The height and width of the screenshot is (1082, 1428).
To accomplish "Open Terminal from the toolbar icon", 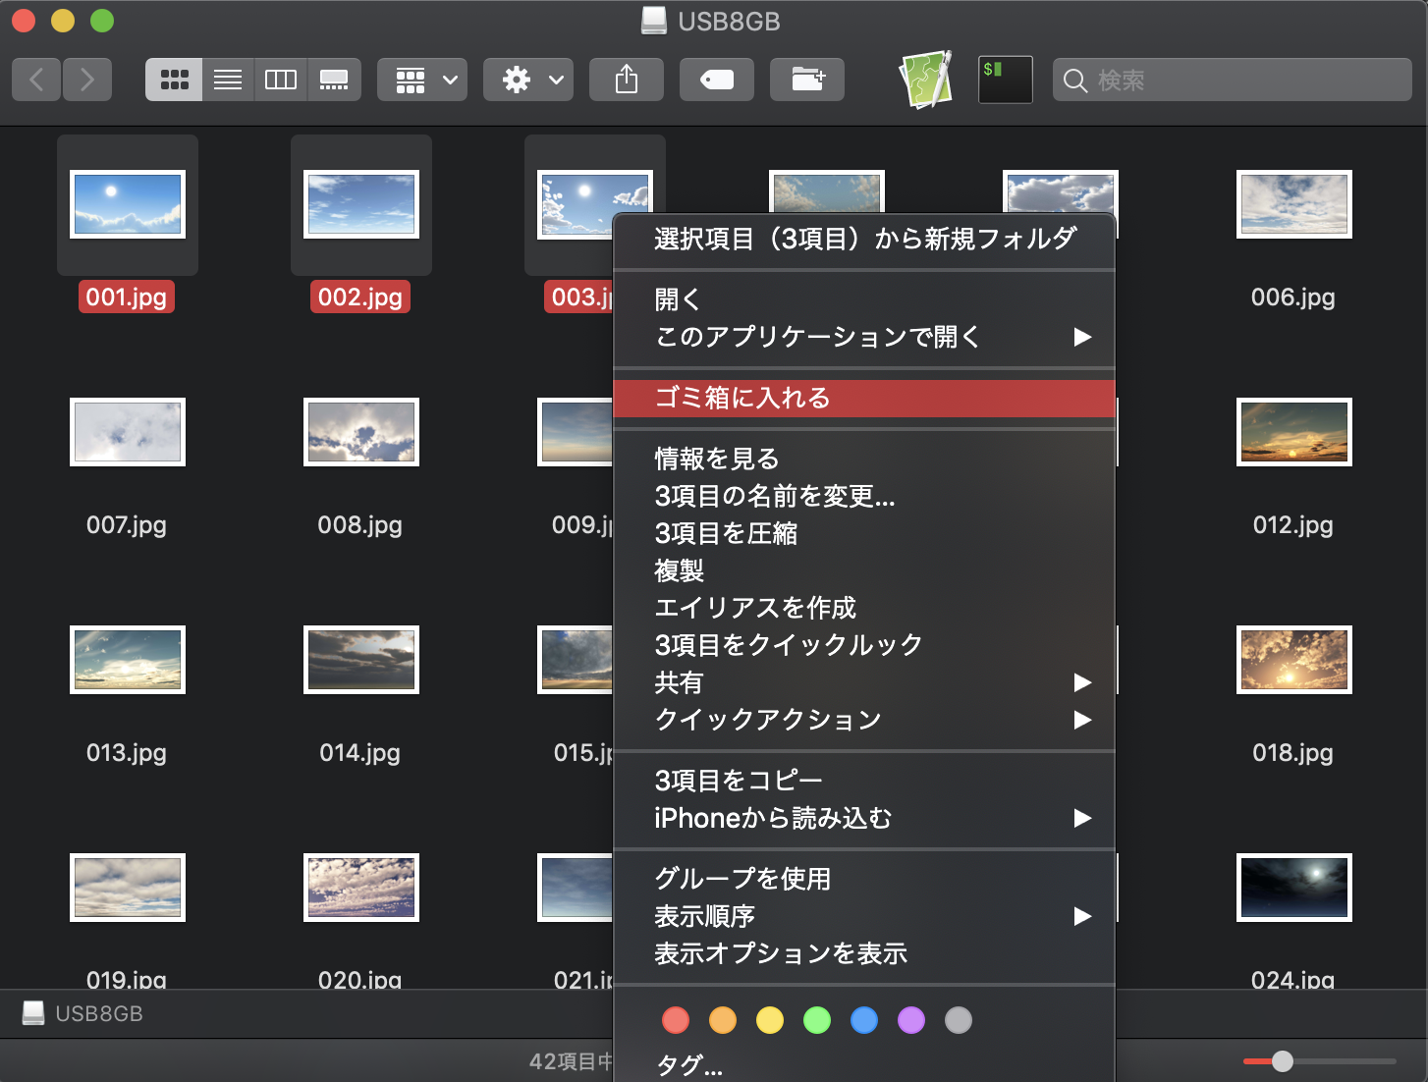I will pos(1005,80).
